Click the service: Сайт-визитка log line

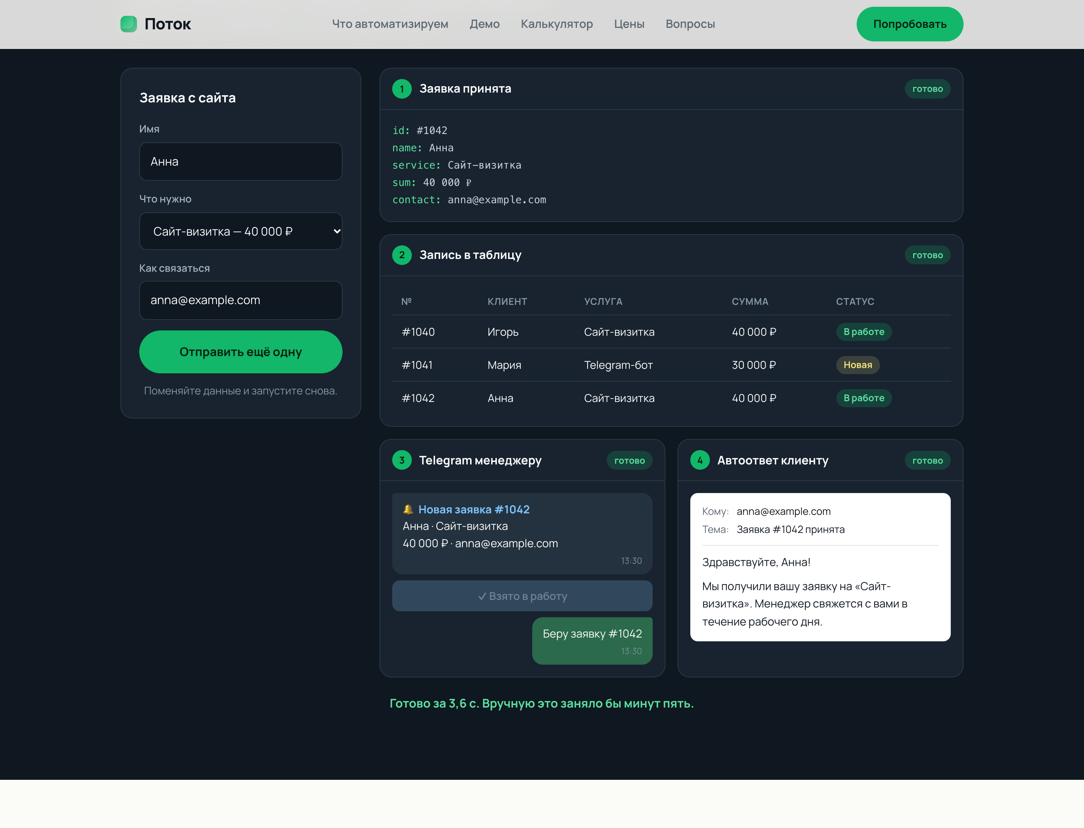point(457,165)
